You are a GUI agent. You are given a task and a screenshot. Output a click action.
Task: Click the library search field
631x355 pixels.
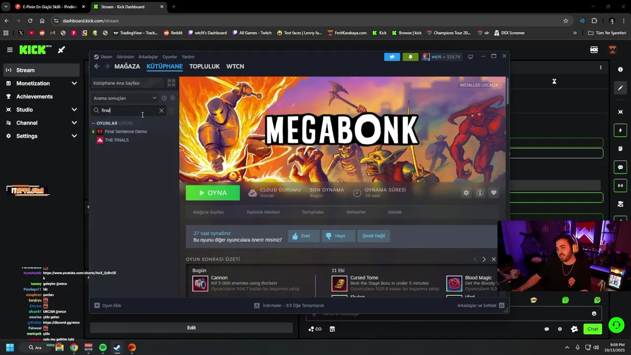tap(128, 110)
